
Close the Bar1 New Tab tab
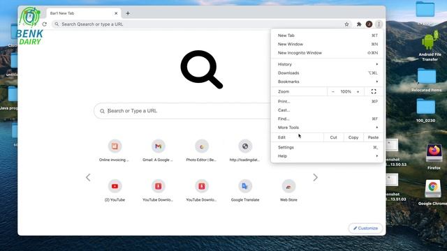(x=116, y=13)
